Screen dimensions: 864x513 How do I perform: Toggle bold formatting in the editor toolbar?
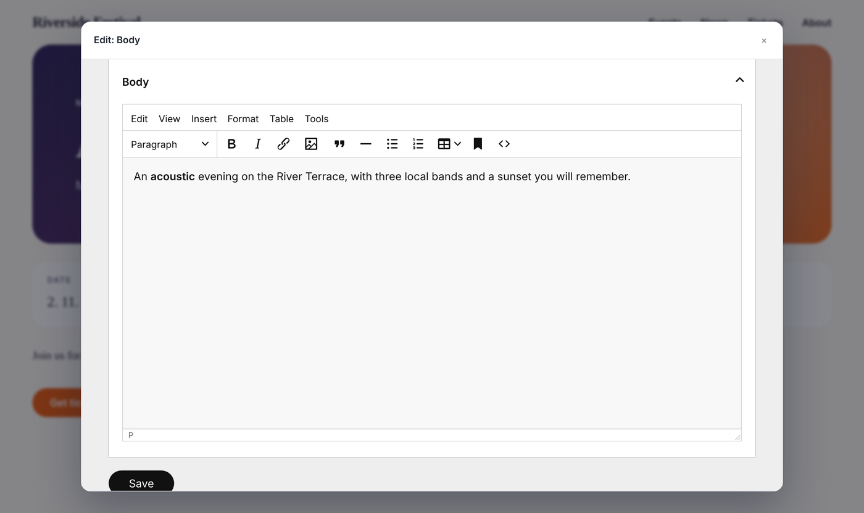(231, 144)
